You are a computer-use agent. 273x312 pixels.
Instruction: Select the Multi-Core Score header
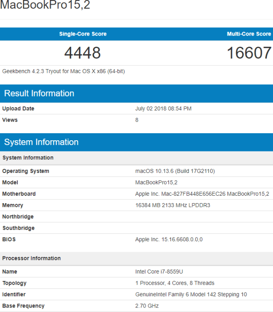tap(249, 34)
